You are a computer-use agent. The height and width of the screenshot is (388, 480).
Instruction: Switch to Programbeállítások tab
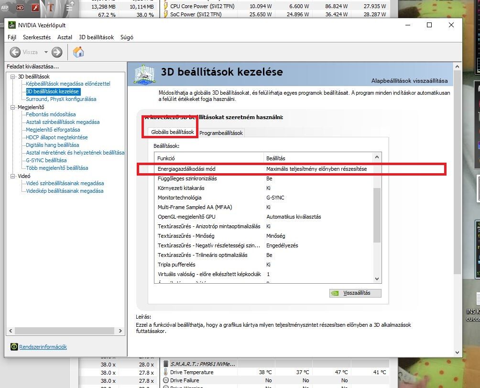pos(221,133)
